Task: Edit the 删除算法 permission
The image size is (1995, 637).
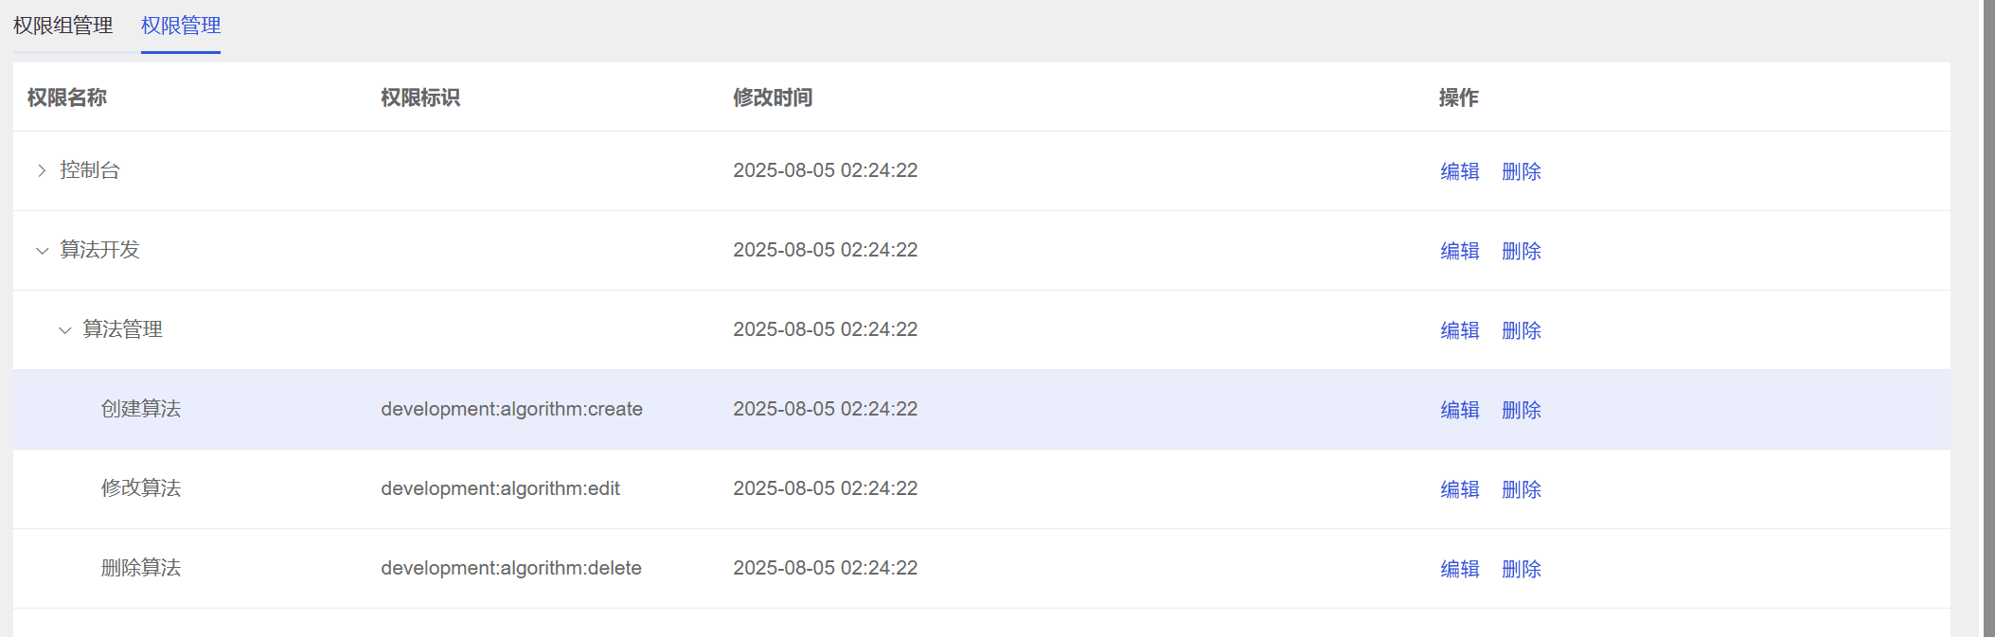Action: 1459,569
